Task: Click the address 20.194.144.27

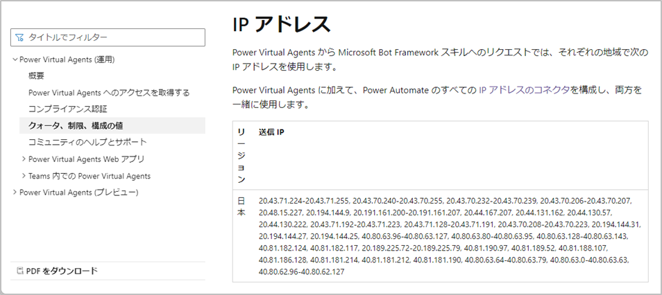Action: tap(282, 236)
